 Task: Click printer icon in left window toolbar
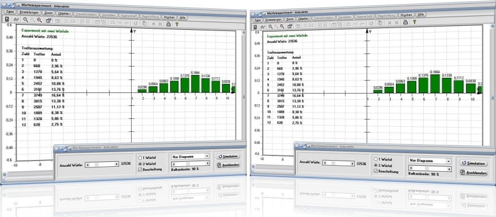click(168, 24)
